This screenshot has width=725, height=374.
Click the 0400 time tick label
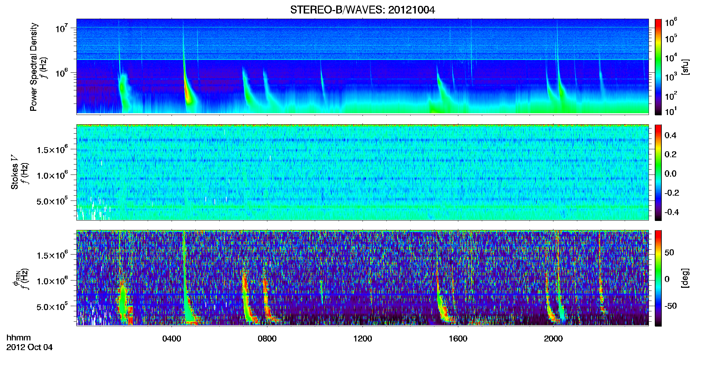(x=172, y=339)
